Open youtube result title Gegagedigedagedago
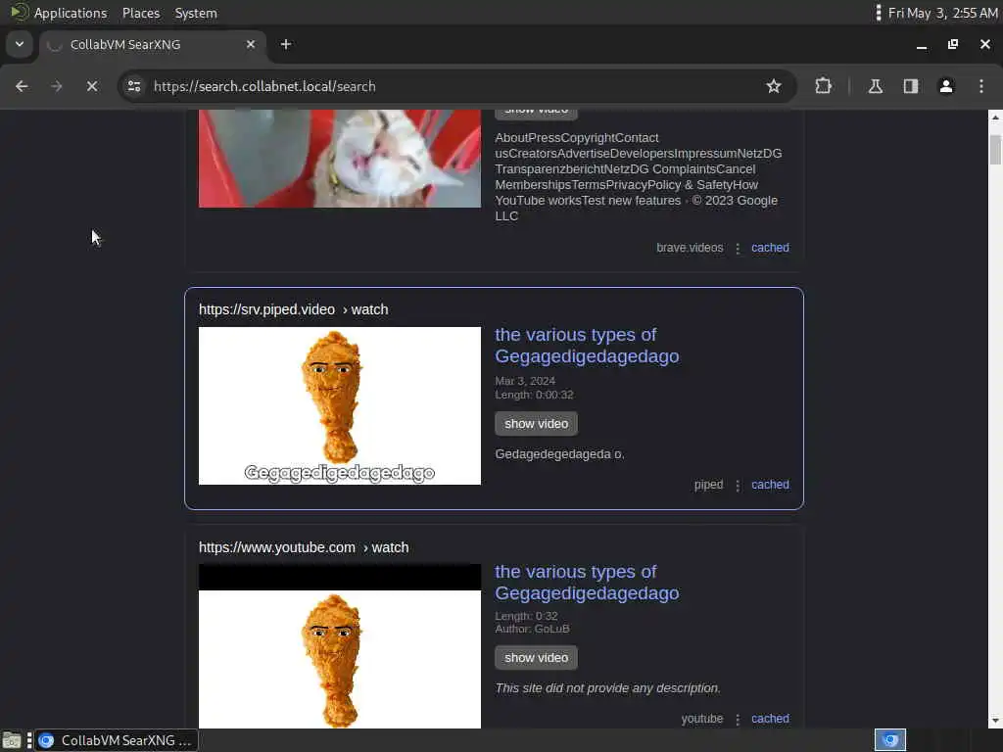 click(587, 583)
